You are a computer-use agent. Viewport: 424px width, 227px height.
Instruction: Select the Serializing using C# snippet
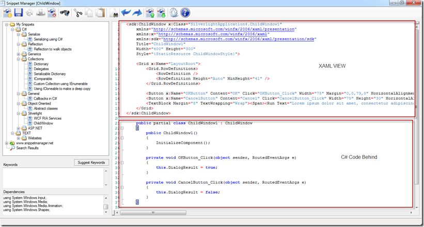tap(48, 39)
